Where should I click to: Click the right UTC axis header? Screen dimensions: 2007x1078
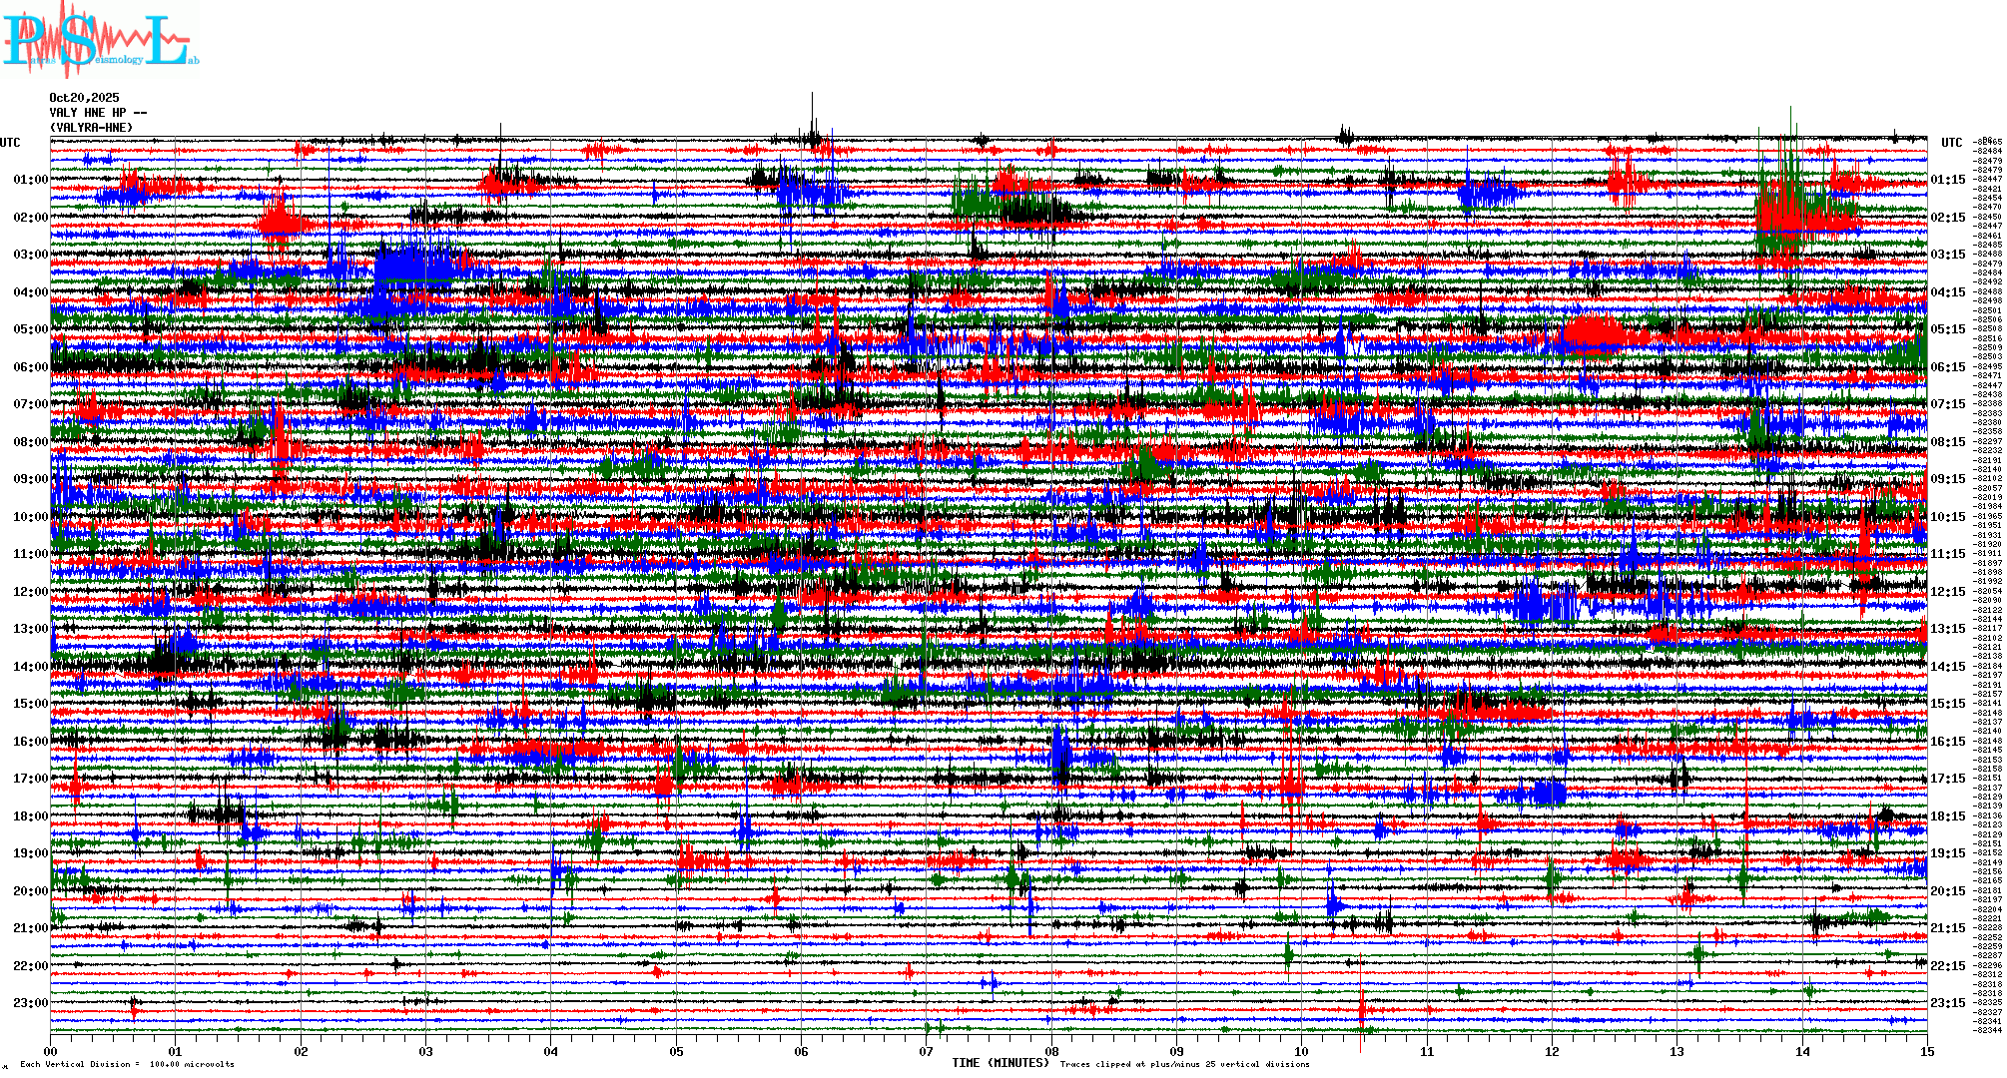(x=1951, y=143)
